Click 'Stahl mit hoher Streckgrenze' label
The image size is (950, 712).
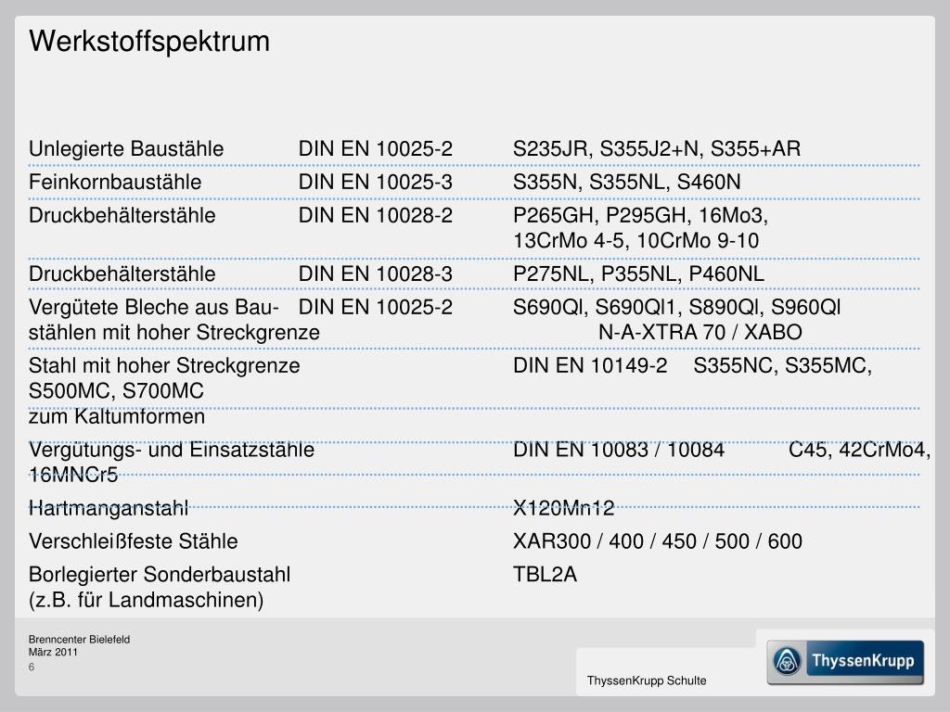(x=164, y=366)
